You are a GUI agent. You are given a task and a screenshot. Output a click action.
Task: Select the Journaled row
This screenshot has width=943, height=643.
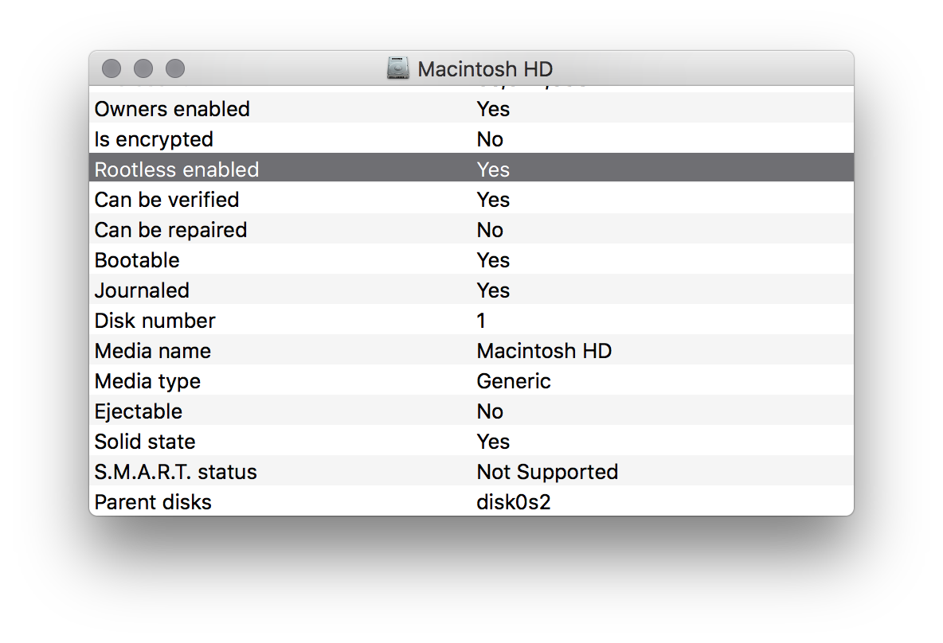point(471,290)
